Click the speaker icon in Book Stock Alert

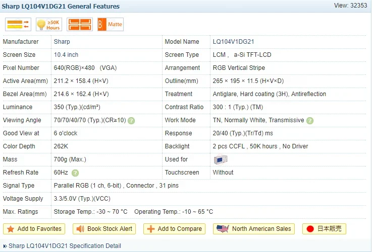pyautogui.click(x=80, y=229)
